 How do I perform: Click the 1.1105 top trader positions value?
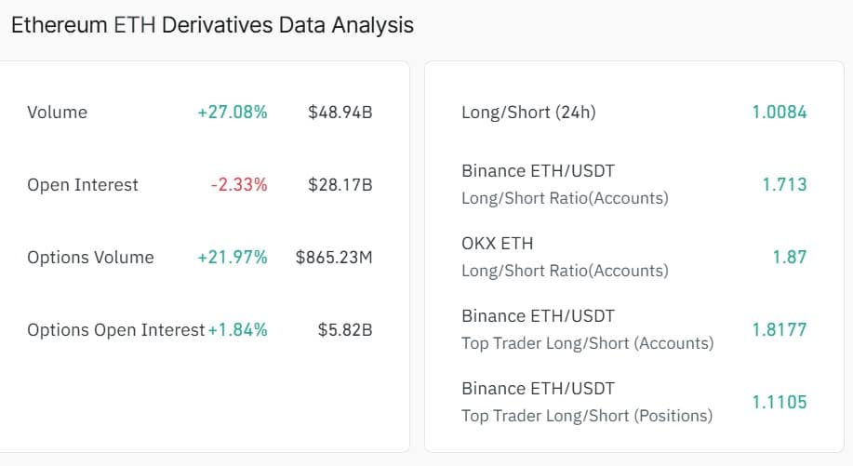(779, 402)
